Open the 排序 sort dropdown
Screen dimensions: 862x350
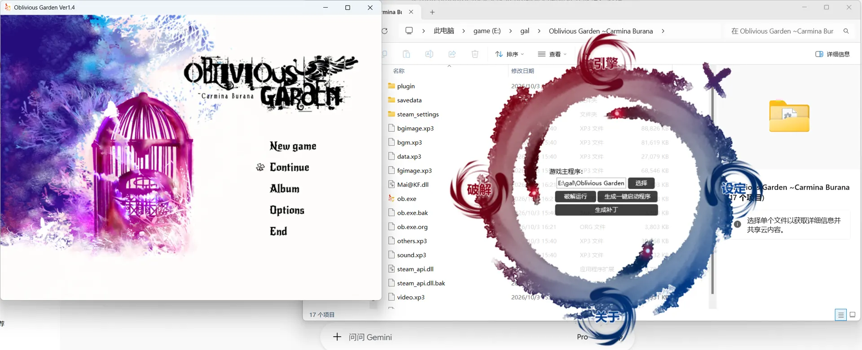pos(510,54)
